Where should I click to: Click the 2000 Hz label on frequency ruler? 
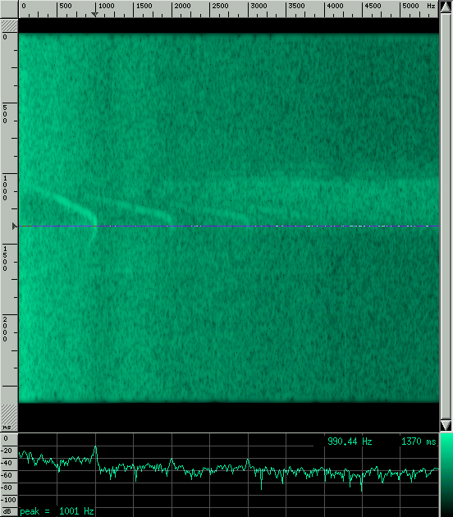(x=182, y=6)
